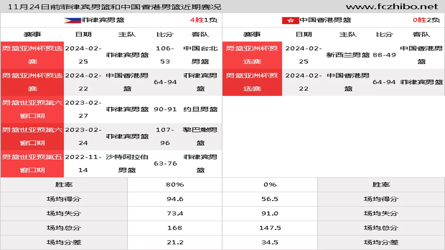The height and width of the screenshot is (250, 445).
Task: Click the 中国台北男篮 away team cell
Action: [201, 55]
